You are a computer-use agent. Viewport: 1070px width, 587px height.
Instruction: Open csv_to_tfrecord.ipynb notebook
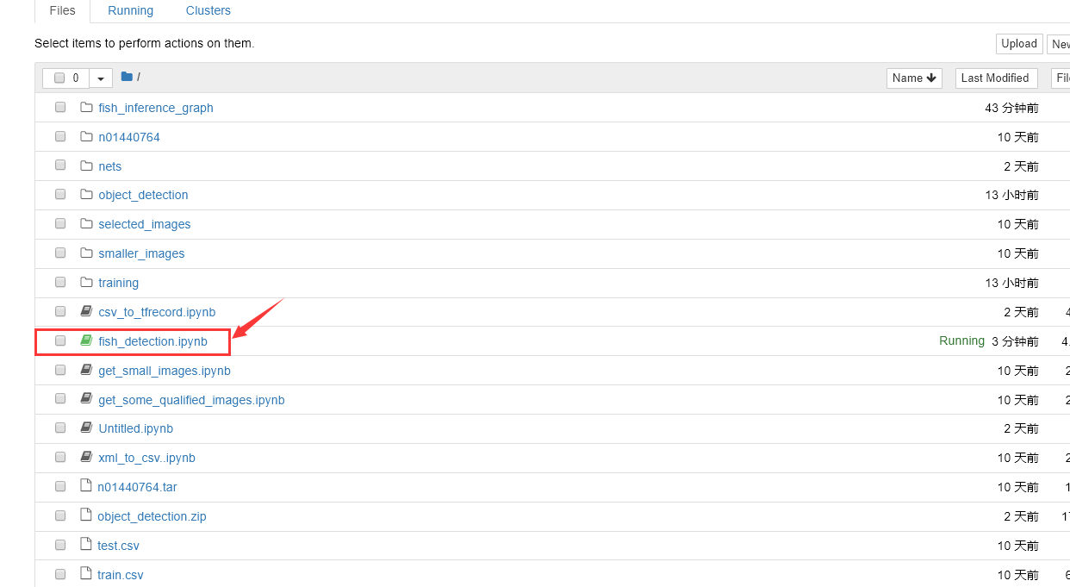point(157,312)
